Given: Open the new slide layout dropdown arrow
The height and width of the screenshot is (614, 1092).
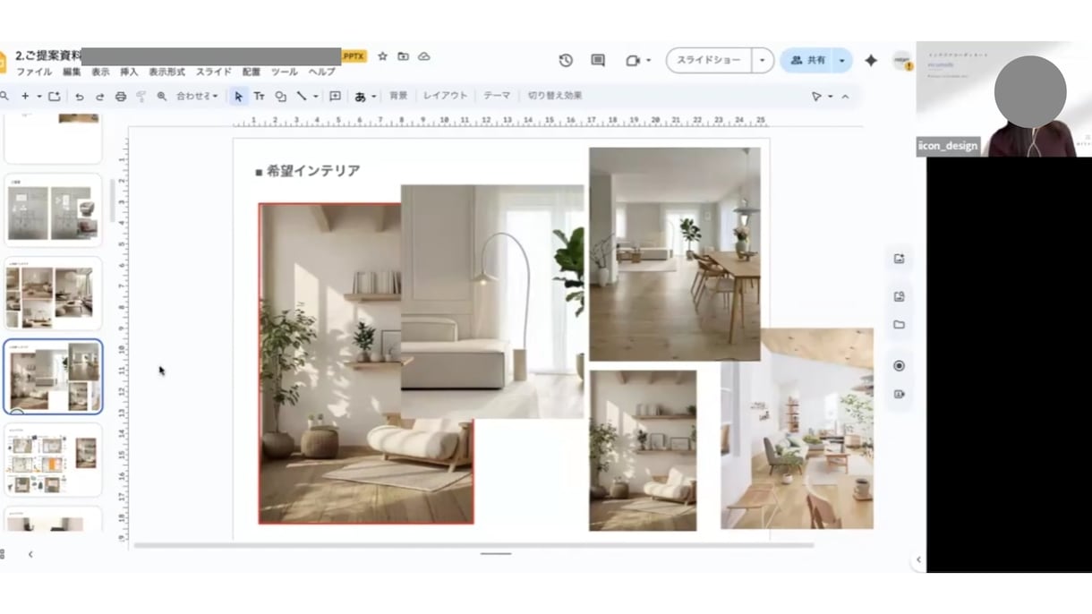Looking at the screenshot, I should (x=38, y=97).
